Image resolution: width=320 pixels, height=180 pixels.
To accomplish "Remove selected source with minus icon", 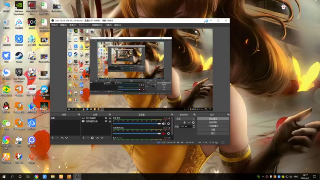I will pos(88,138).
